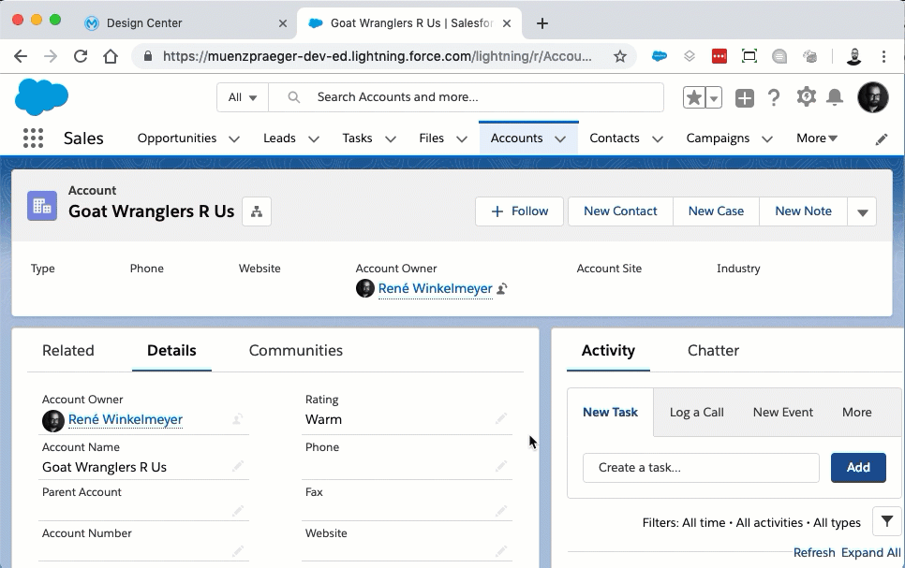The height and width of the screenshot is (568, 905).
Task: Click the New Note button
Action: pyautogui.click(x=804, y=211)
